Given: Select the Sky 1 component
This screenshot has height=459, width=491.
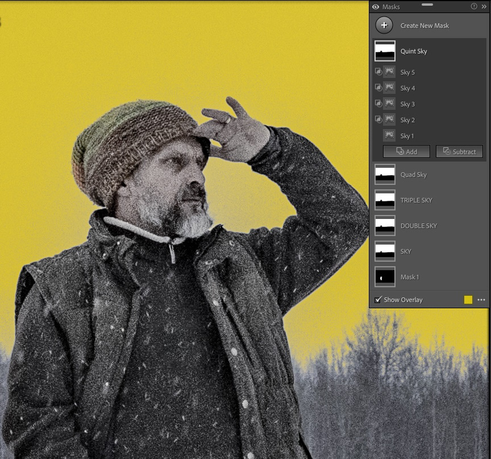Looking at the screenshot, I should (407, 136).
